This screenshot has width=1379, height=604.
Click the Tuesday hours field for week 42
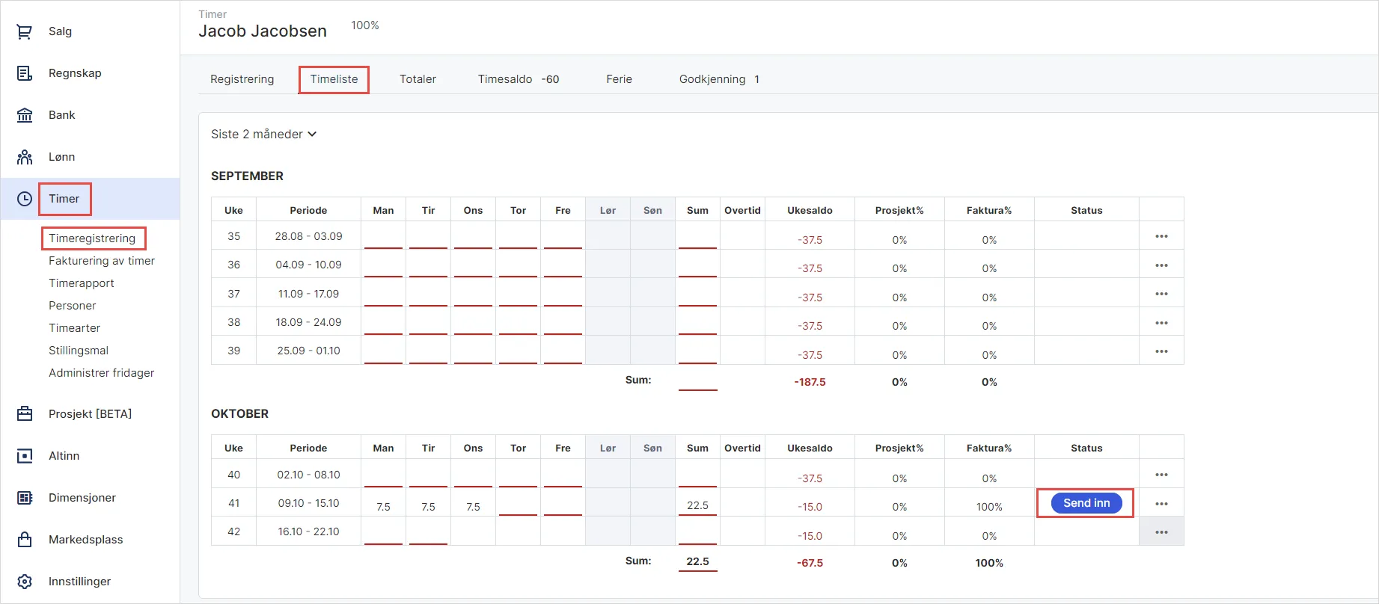point(428,533)
